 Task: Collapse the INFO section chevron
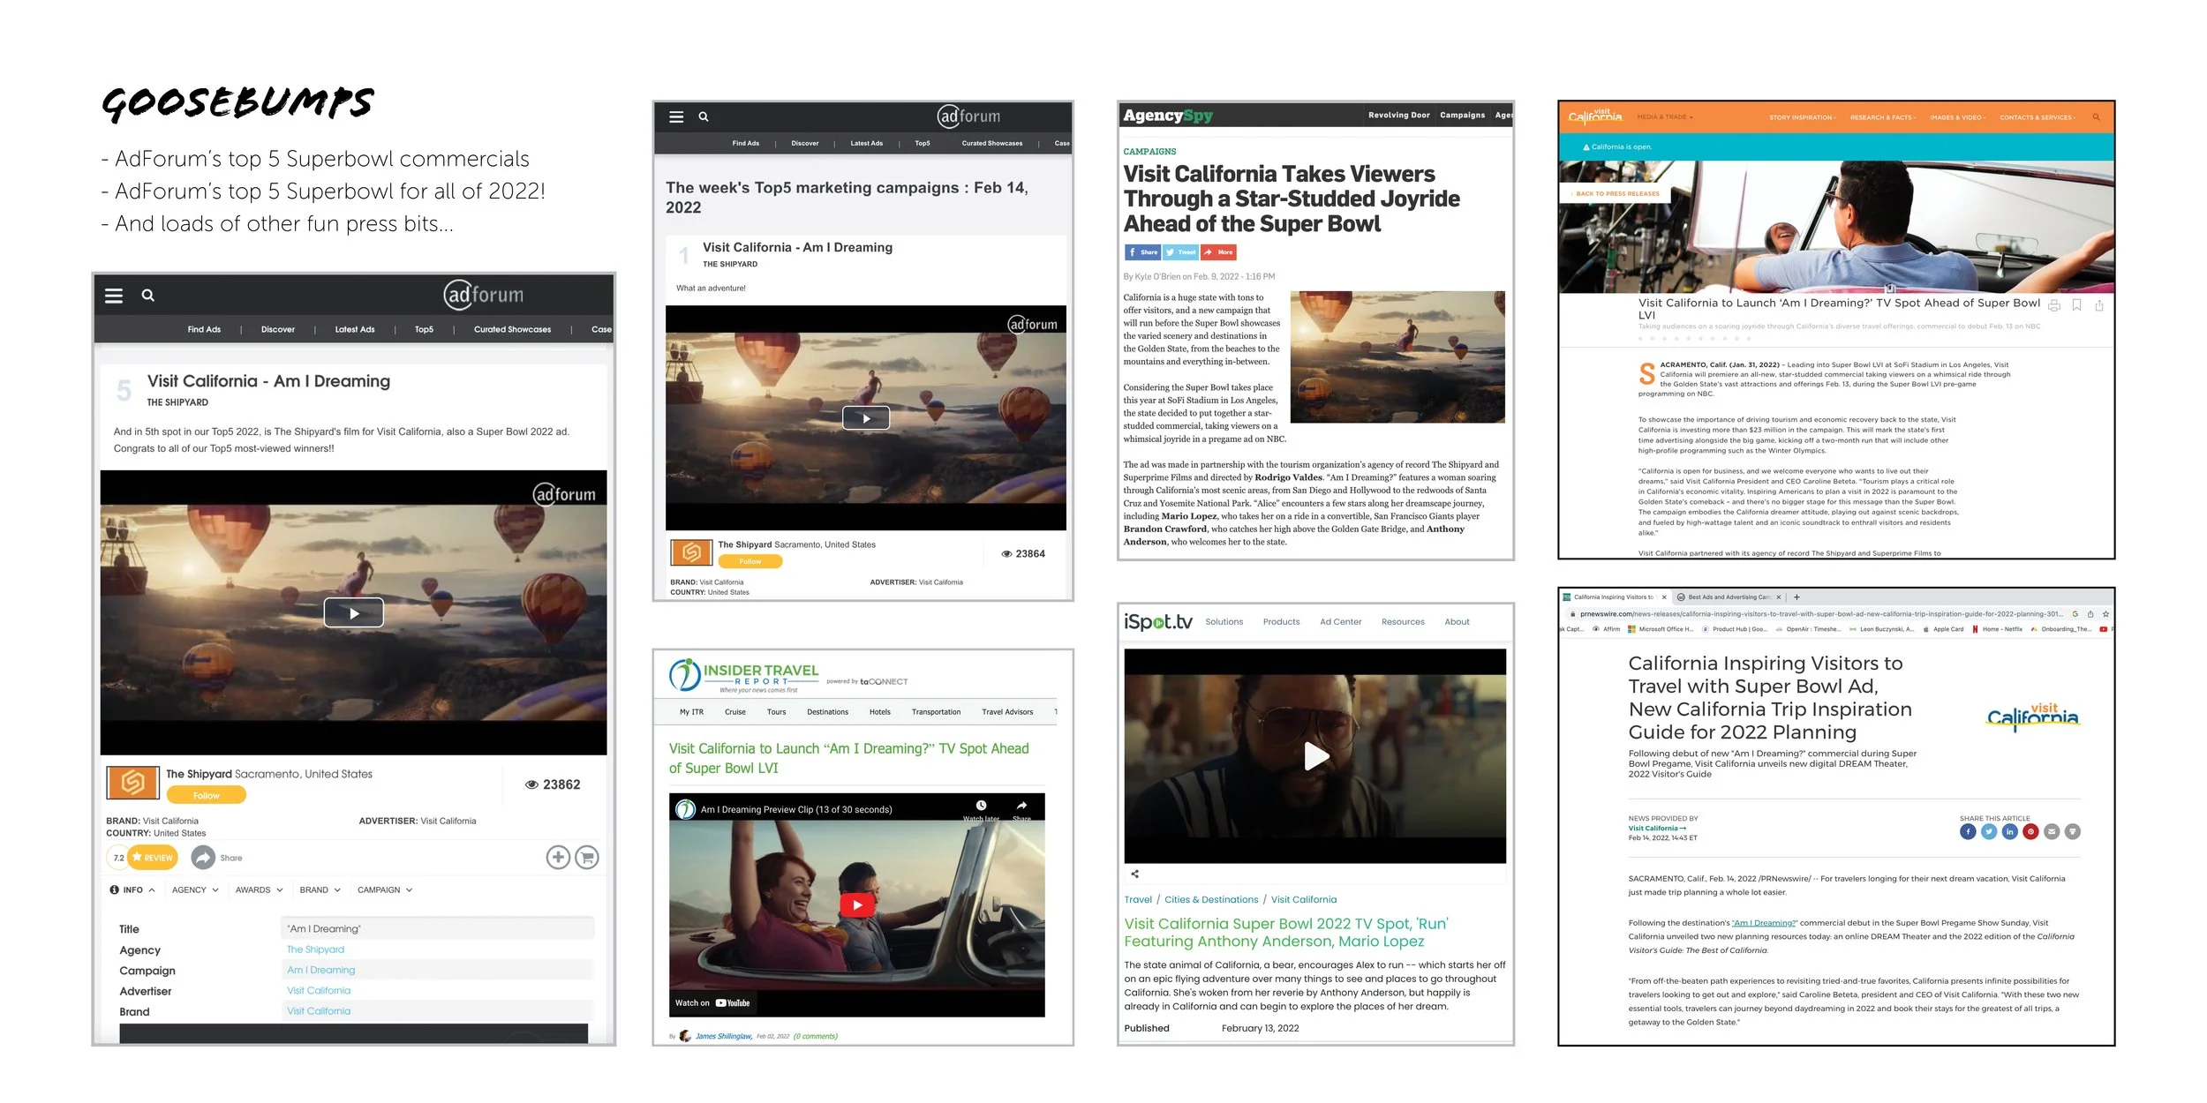(x=152, y=889)
